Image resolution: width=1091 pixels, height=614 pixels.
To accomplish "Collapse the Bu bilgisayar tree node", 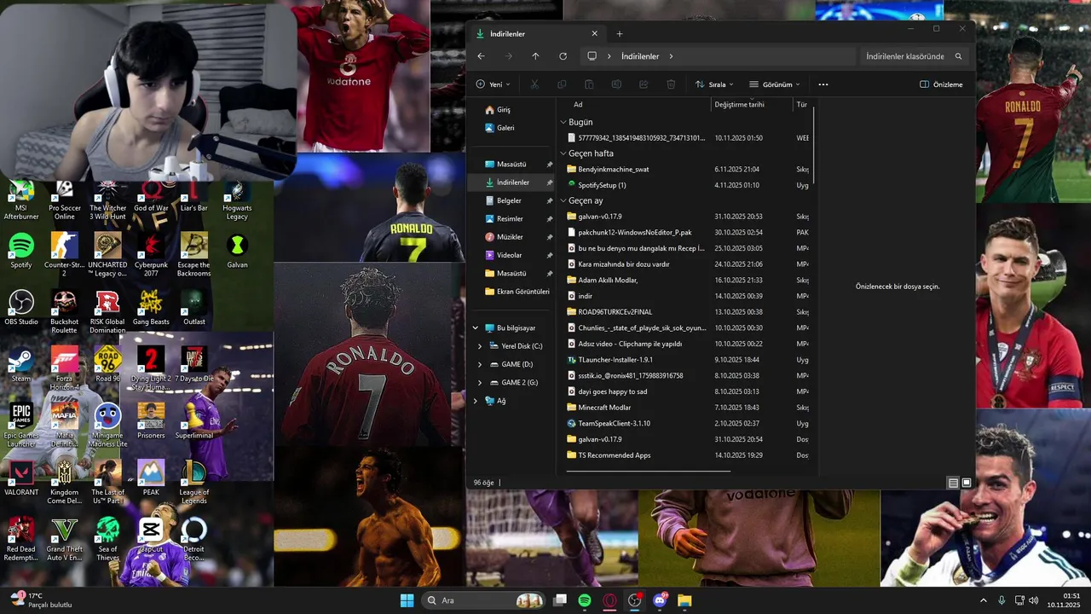I will [476, 327].
